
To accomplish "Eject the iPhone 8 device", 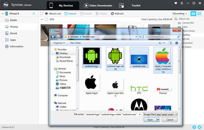I will point(34,13).
